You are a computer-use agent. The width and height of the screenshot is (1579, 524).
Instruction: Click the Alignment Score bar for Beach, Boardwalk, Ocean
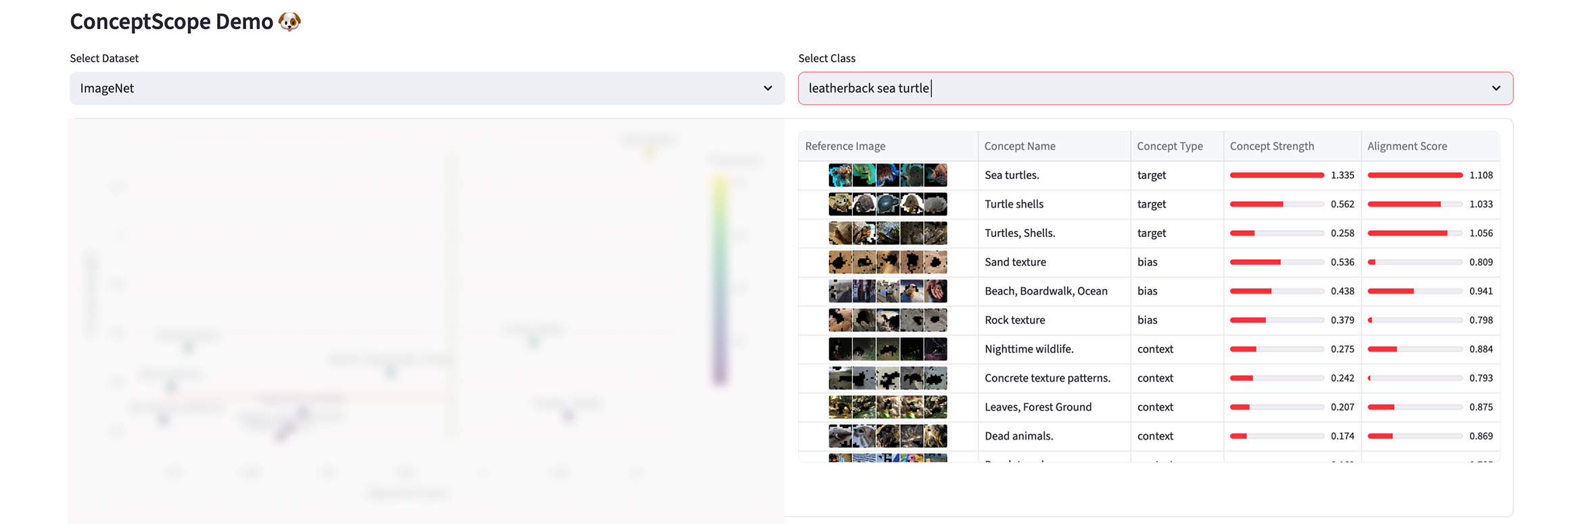click(1415, 291)
